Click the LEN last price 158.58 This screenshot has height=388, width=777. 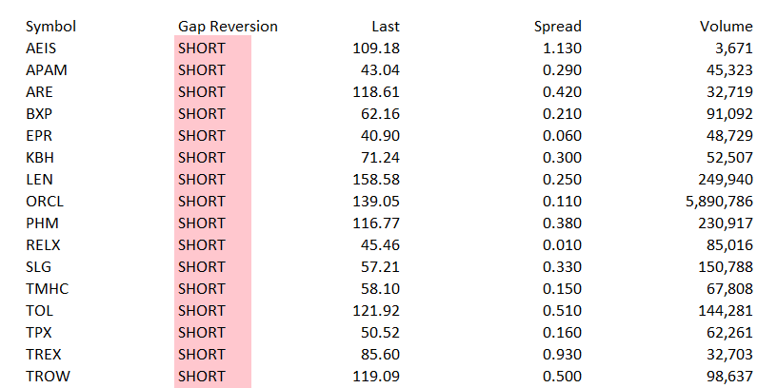(x=377, y=180)
